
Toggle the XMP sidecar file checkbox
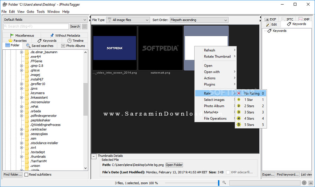click(x=228, y=172)
